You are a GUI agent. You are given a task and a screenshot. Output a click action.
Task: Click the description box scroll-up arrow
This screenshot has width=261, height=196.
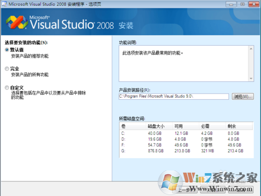pos(251,49)
